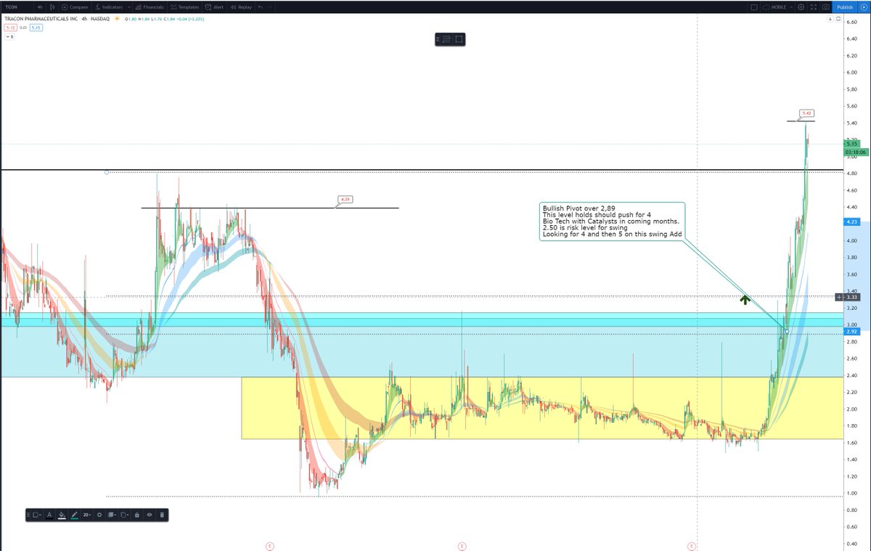The width and height of the screenshot is (871, 551).
Task: Select the chart layout square icon
Action: pos(755,7)
